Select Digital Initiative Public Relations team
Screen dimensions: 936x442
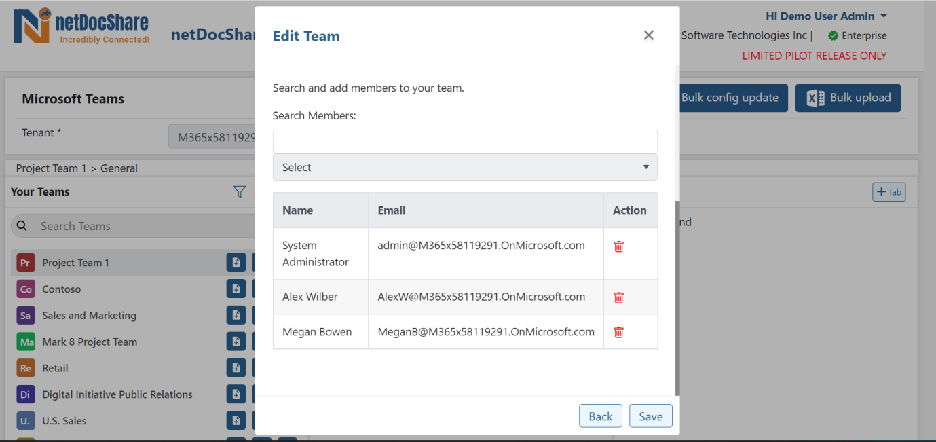(x=117, y=394)
